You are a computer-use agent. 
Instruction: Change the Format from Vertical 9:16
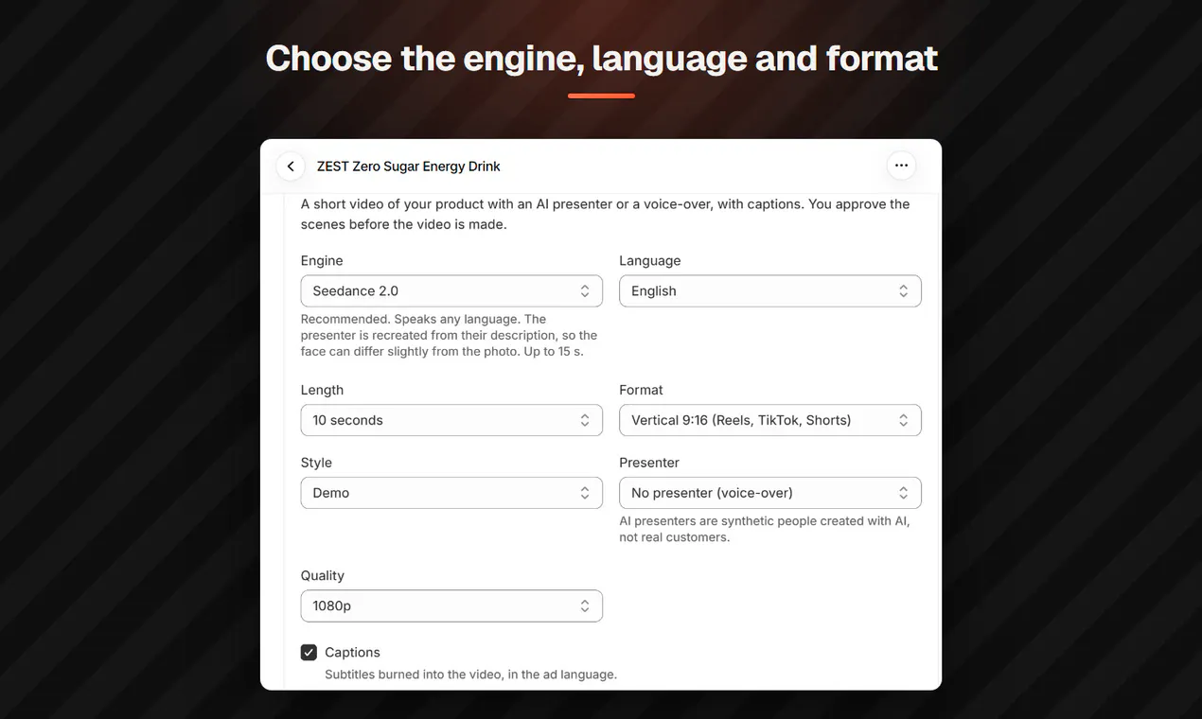769,420
